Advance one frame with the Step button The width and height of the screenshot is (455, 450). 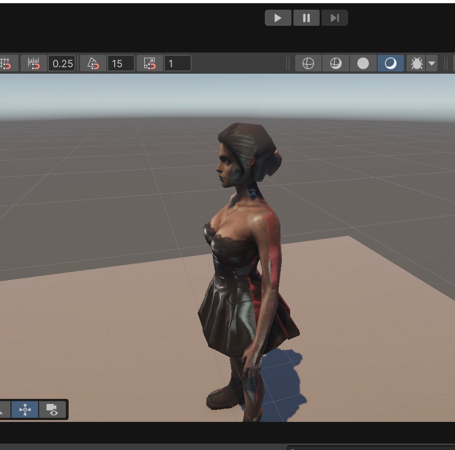tap(335, 18)
